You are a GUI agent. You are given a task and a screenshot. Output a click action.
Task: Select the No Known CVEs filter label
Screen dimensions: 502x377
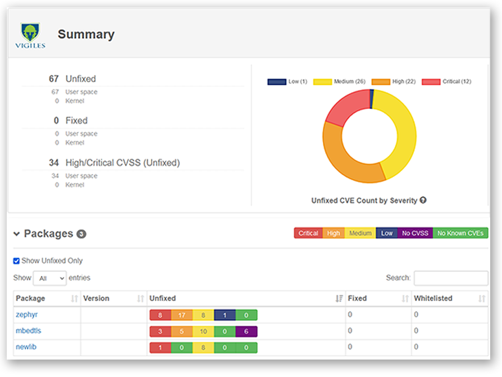point(460,233)
